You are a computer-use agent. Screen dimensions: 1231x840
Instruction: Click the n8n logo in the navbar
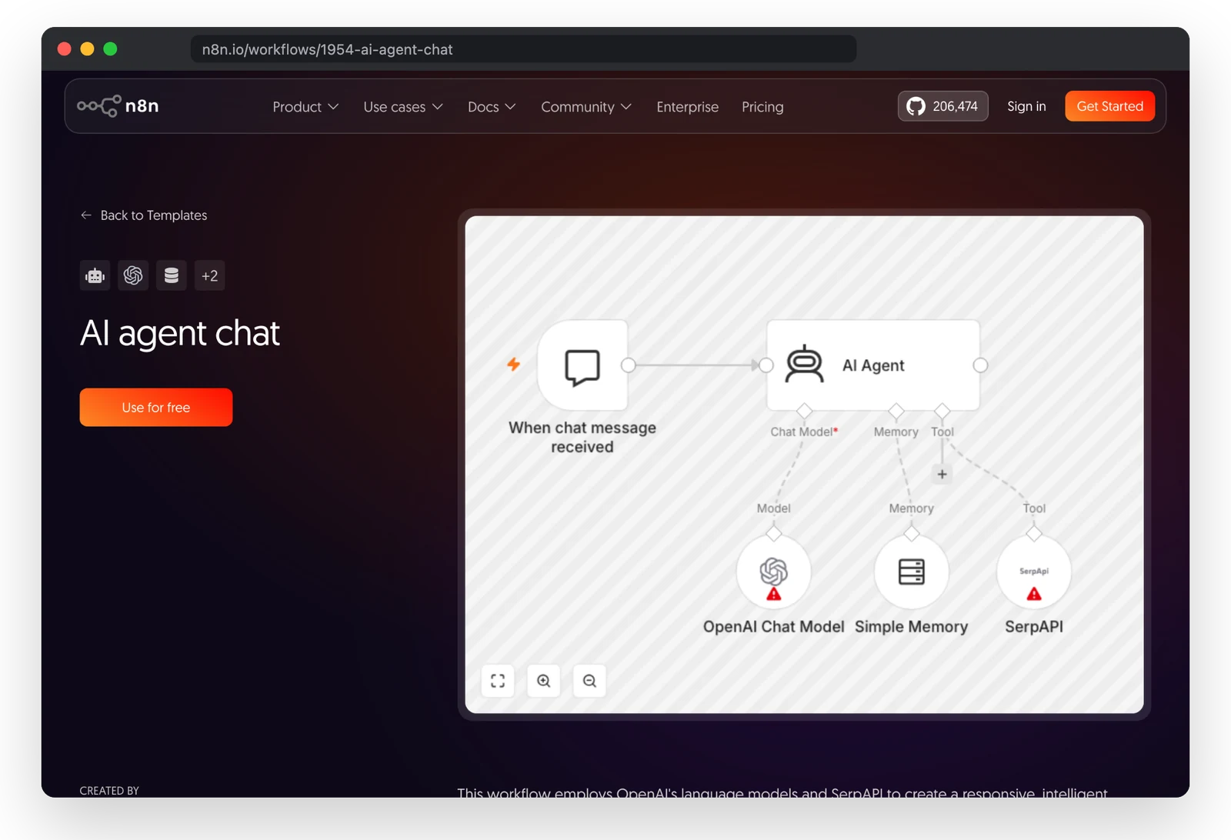[118, 106]
